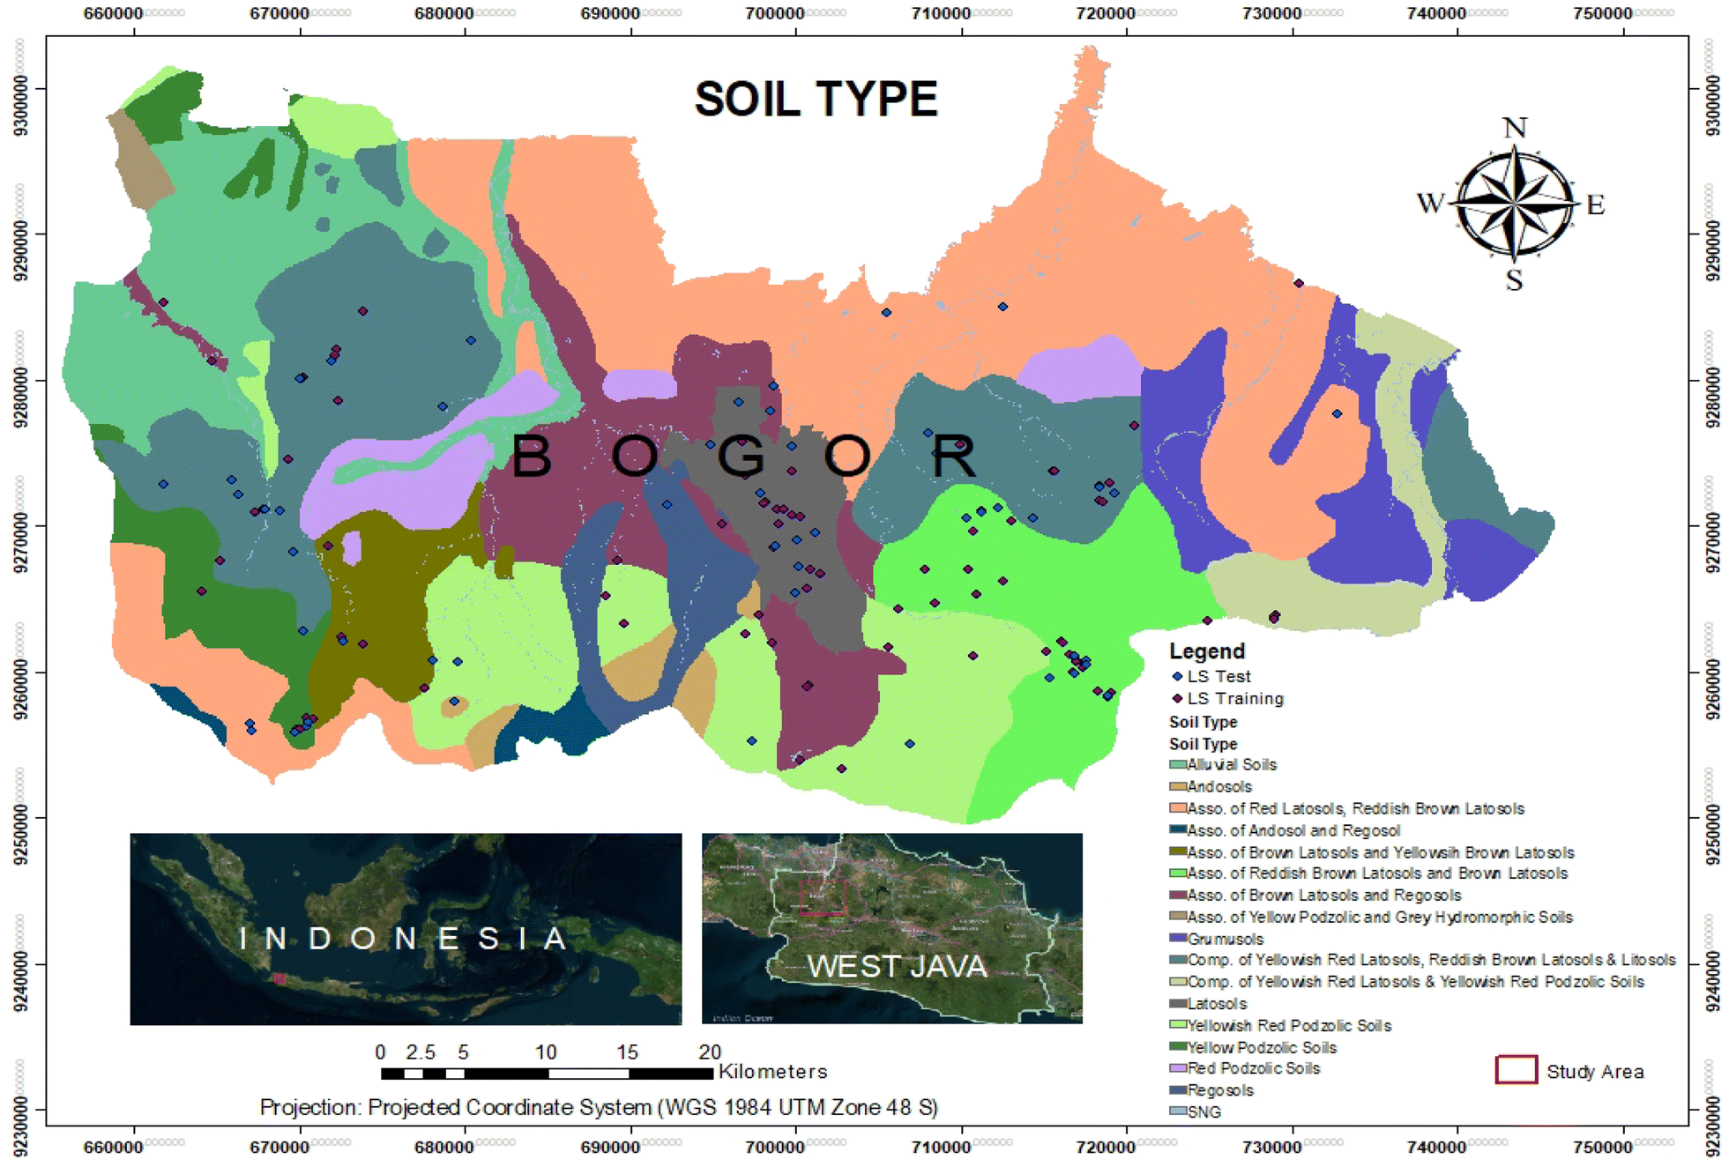Click 'Asso. of Brown Latosols and Regosols' label
The width and height of the screenshot is (1729, 1167).
click(x=1324, y=896)
